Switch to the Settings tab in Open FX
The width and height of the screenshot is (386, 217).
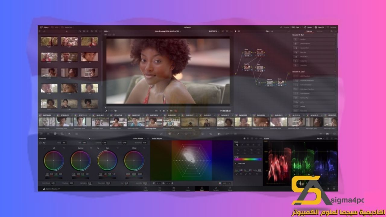pos(319,31)
